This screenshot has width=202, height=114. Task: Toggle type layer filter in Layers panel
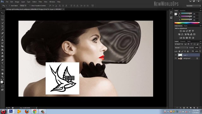point(192,44)
